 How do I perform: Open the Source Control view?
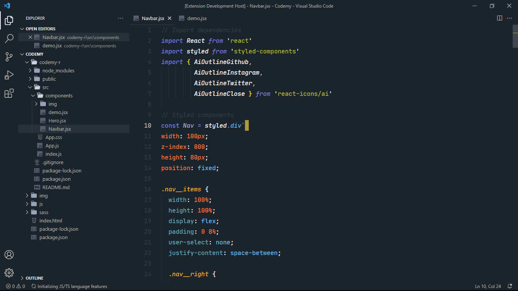(x=9, y=57)
